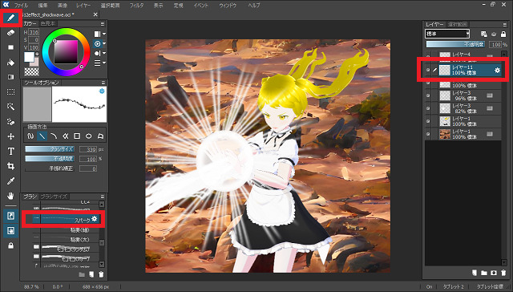This screenshot has width=513, height=292.
Task: Choose ellipse drawing method
Action: pyautogui.click(x=89, y=136)
